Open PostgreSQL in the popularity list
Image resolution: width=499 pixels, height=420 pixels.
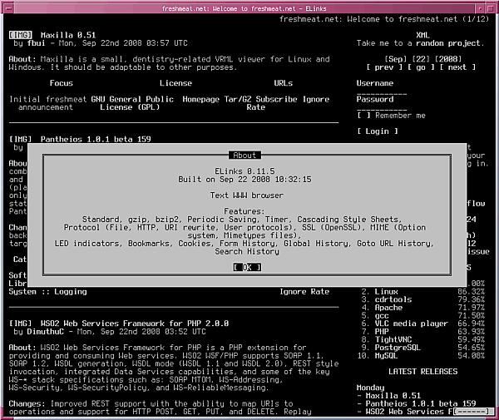pyautogui.click(x=398, y=348)
